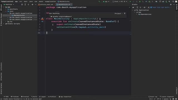The width and height of the screenshot is (178, 100).
Task: Toggle the Resource Manager side tab
Action: point(1,19)
